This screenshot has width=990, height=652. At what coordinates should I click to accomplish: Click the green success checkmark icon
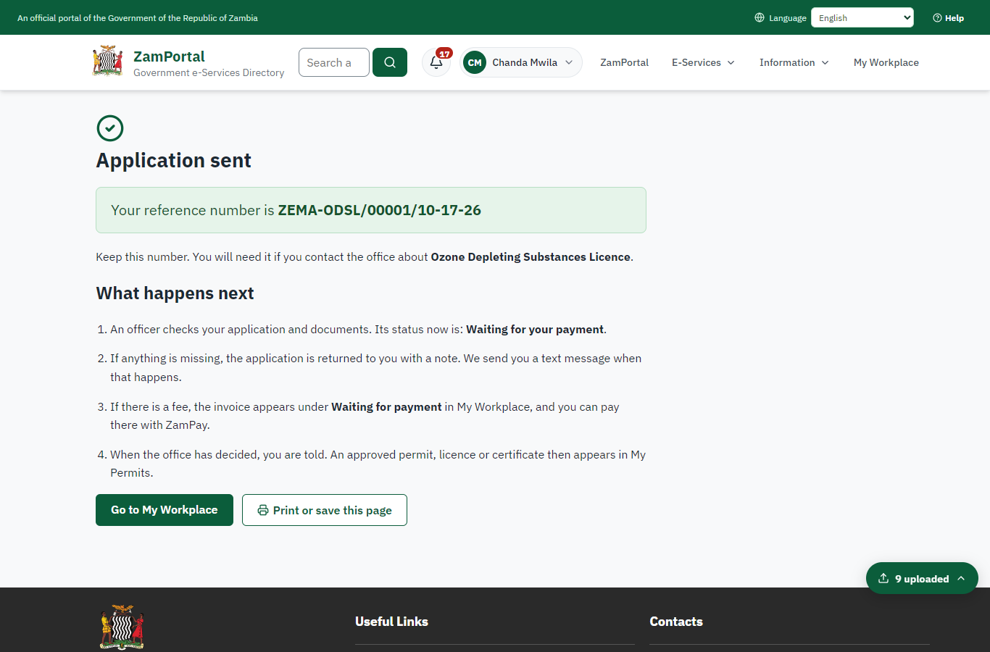pyautogui.click(x=110, y=128)
